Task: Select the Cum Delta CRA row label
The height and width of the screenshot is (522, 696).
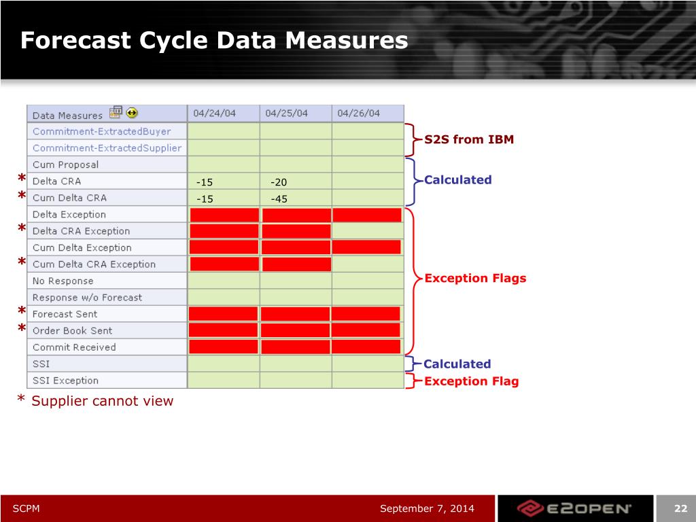Action: 70,198
